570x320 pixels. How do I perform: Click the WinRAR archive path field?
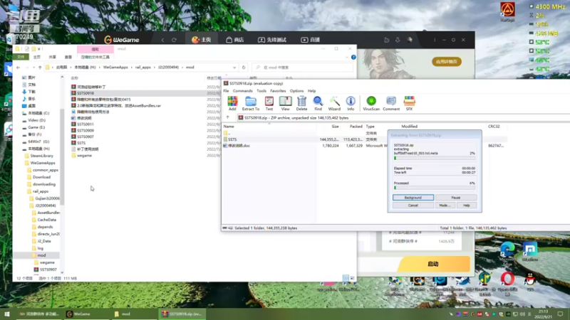pos(403,118)
